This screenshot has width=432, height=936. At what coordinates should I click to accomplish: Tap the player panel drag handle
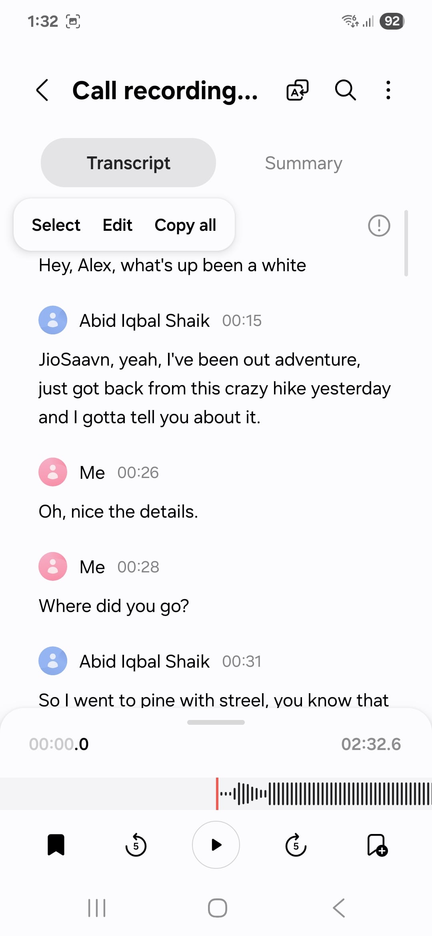click(x=216, y=722)
